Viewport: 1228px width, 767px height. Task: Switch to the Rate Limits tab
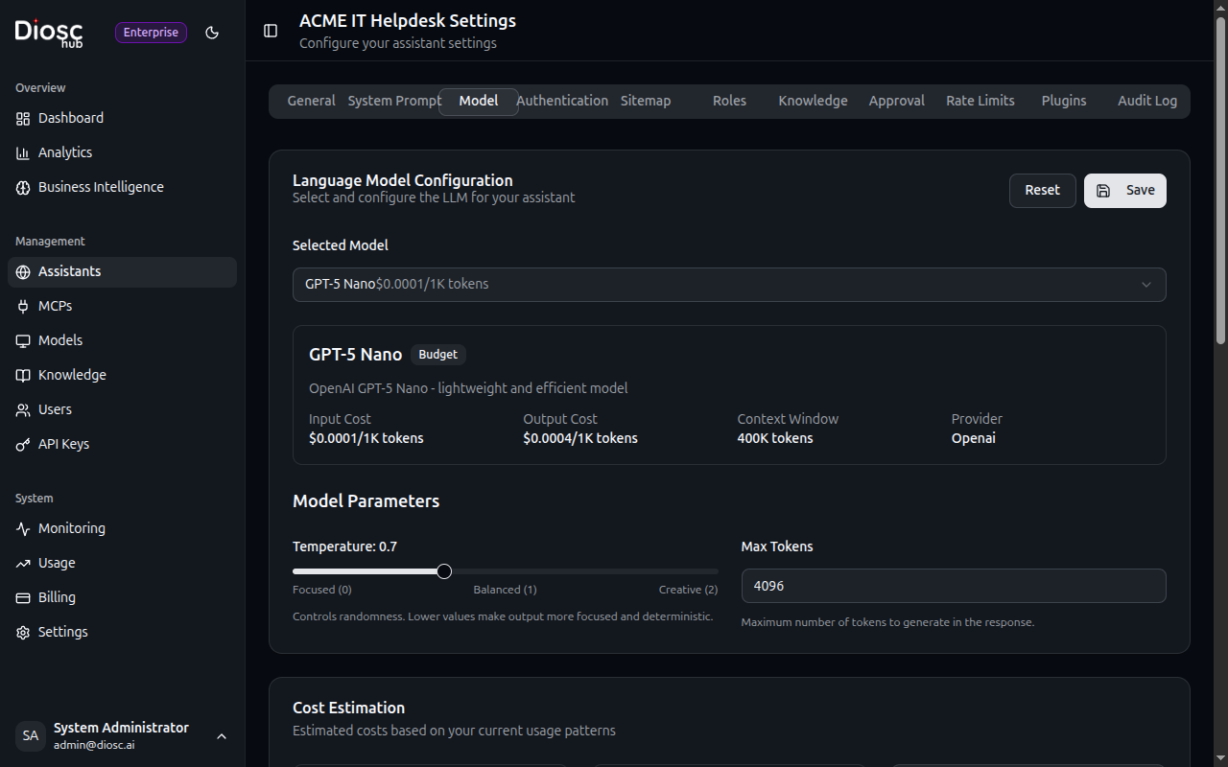click(980, 101)
